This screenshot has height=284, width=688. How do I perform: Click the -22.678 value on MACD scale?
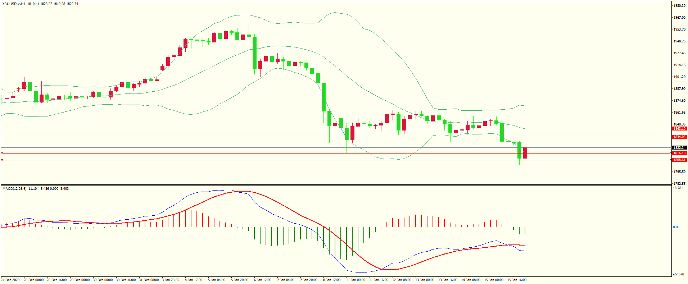pos(678,274)
